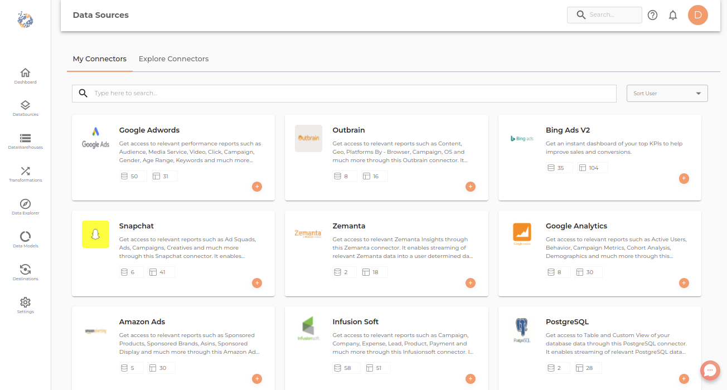The image size is (727, 390).
Task: Click the Infusionsoft logo thumbnail
Action: pyautogui.click(x=308, y=330)
